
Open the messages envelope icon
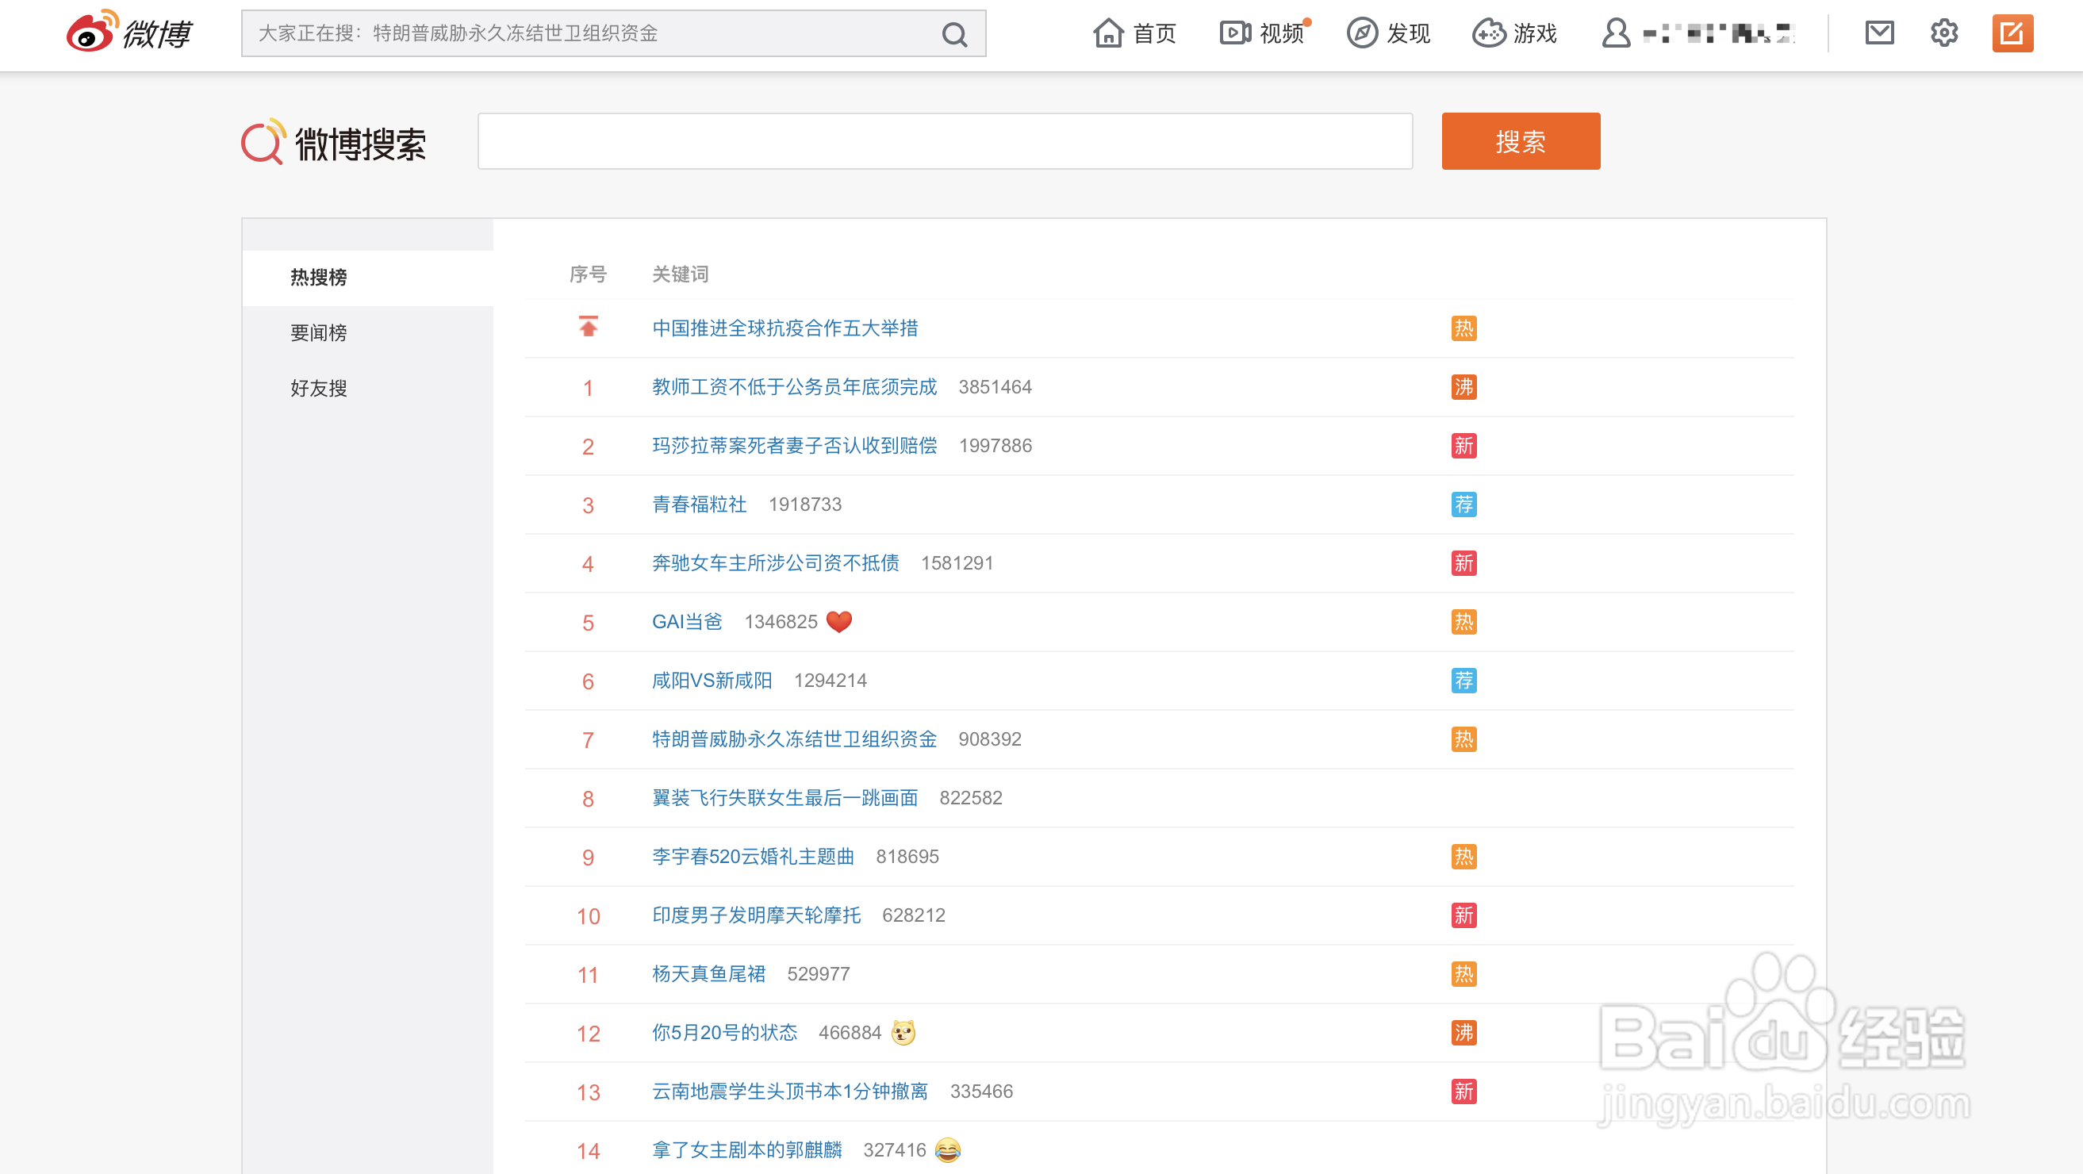click(x=1879, y=33)
